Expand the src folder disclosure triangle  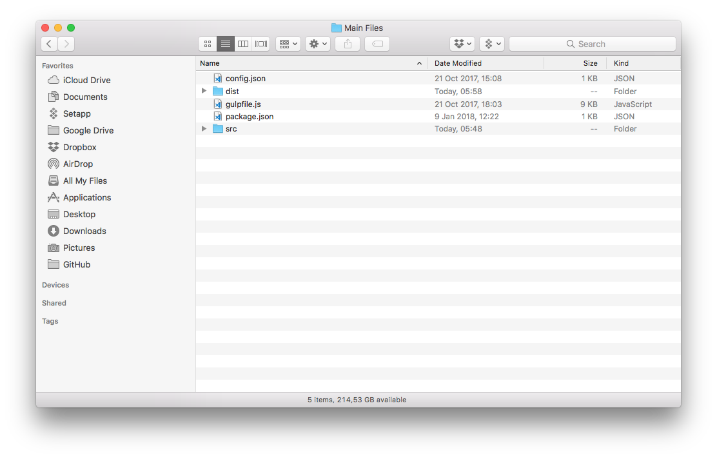[204, 128]
